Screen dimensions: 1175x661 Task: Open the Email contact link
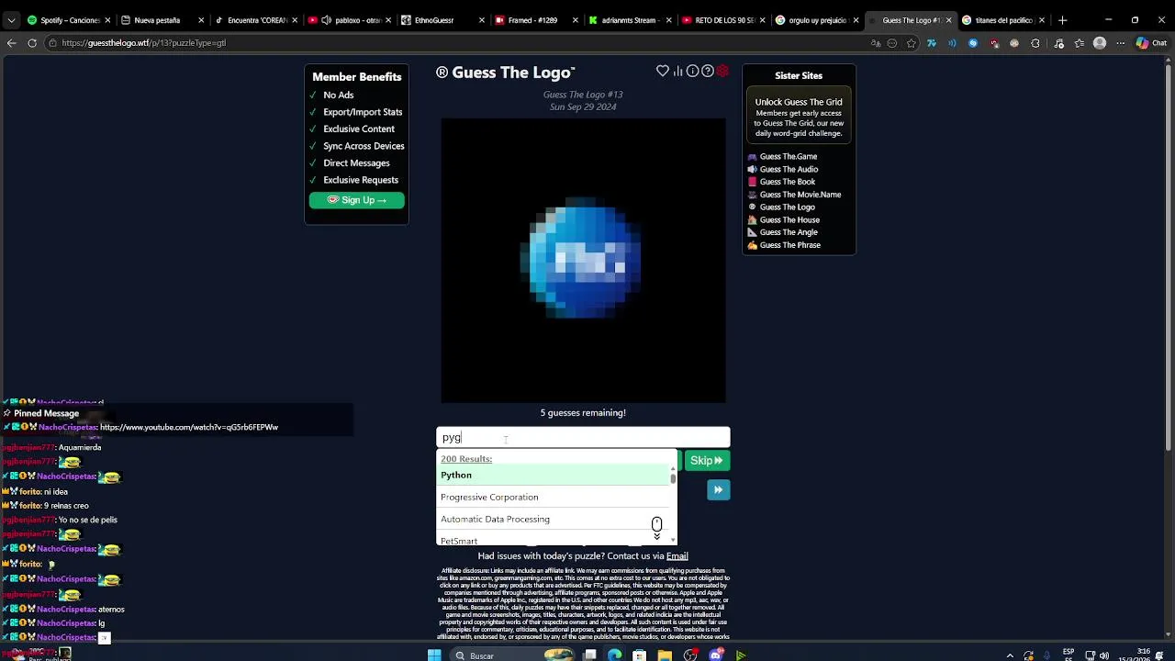point(677,556)
